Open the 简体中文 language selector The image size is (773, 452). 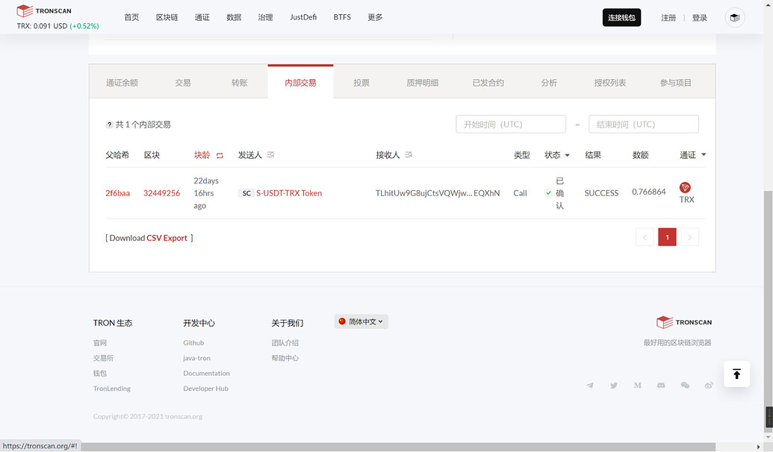(x=361, y=321)
